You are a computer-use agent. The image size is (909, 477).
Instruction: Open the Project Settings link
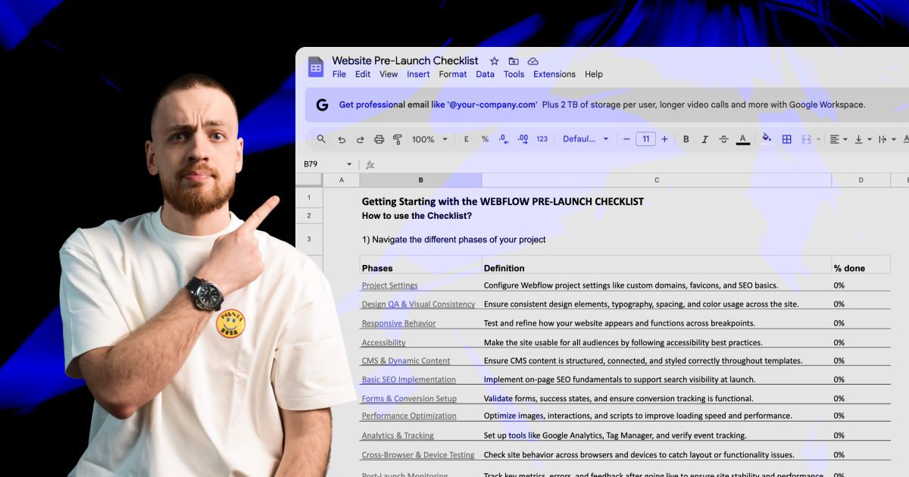389,285
